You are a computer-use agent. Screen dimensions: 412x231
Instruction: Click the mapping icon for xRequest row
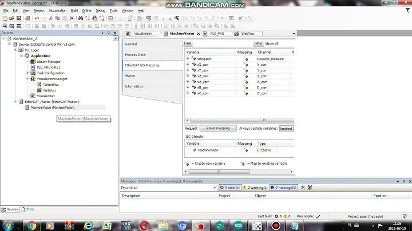point(246,59)
